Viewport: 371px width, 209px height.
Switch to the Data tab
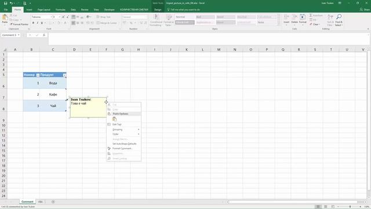(x=73, y=10)
